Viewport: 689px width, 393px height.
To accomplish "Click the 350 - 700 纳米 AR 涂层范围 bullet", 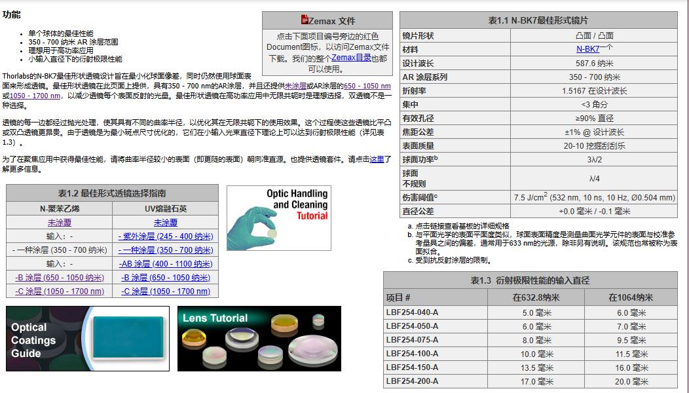I will point(73,42).
